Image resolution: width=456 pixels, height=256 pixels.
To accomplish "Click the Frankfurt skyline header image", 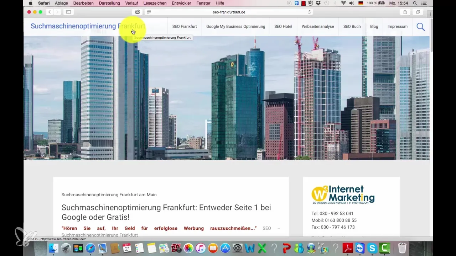I will 227,98.
